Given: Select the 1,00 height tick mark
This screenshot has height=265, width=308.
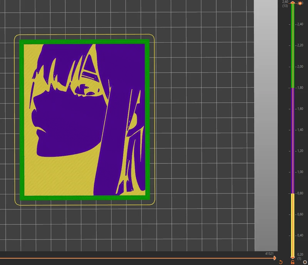Looking at the screenshot, I should tap(300, 172).
